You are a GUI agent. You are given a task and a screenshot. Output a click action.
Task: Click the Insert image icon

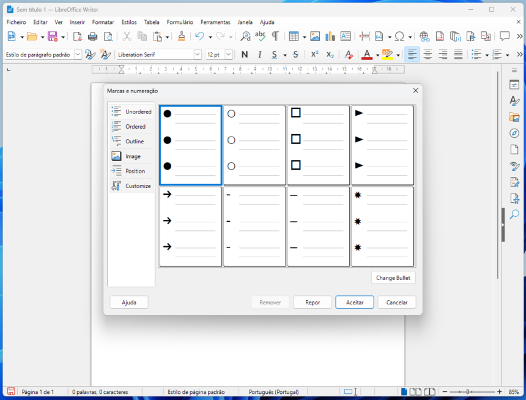[x=314, y=36]
